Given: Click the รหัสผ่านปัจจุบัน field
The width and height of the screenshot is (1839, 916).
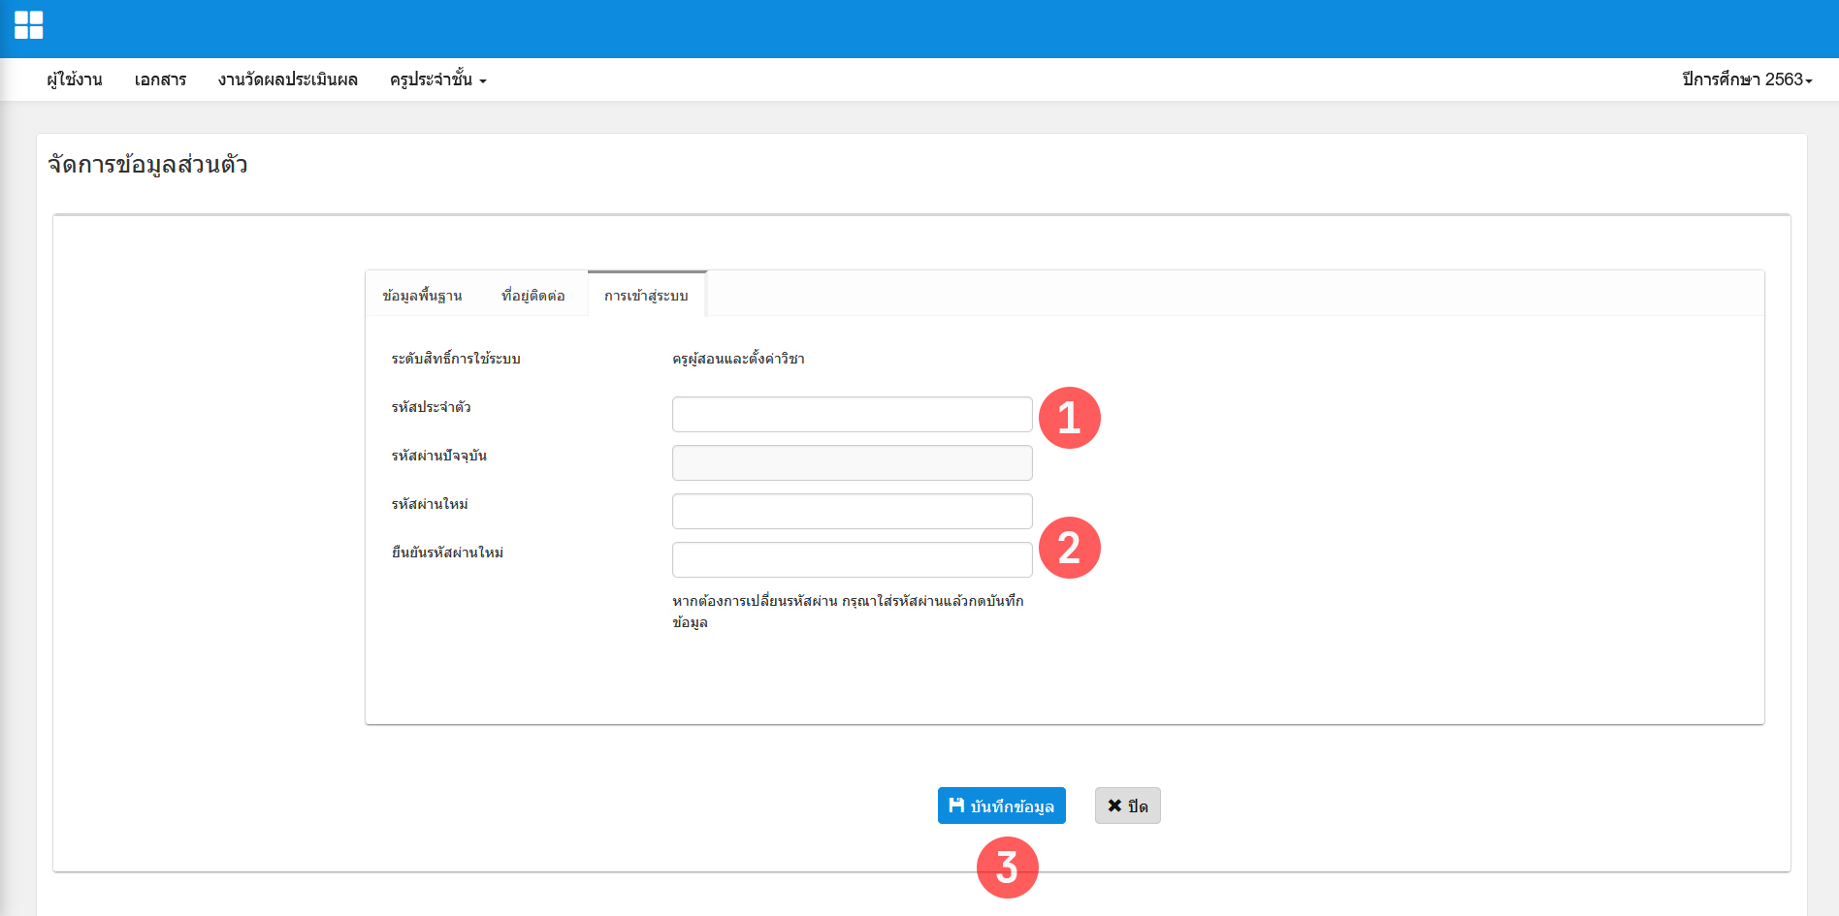Looking at the screenshot, I should coord(853,462).
